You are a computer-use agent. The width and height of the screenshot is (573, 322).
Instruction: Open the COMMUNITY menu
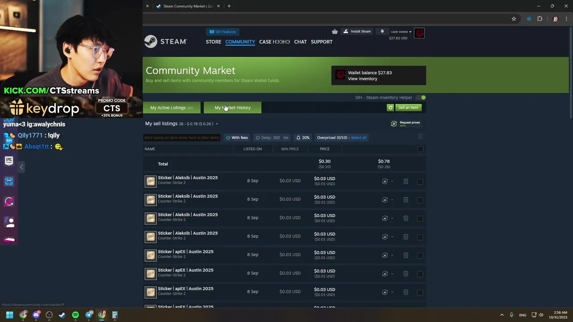click(x=240, y=42)
